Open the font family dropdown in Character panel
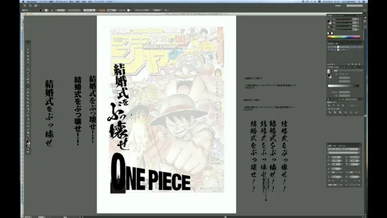Viewport: 387px width, 218px height. (x=360, y=149)
